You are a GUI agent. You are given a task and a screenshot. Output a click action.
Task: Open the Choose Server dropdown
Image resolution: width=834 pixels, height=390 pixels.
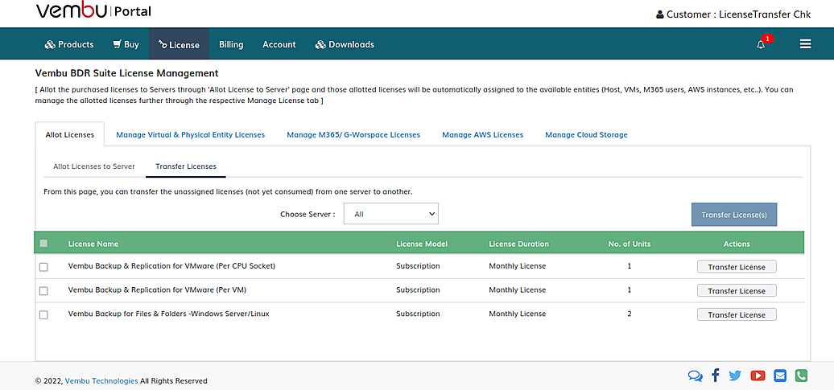(391, 214)
